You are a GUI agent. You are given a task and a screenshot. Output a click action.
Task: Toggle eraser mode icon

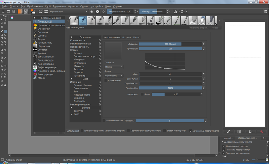coord(91,11)
